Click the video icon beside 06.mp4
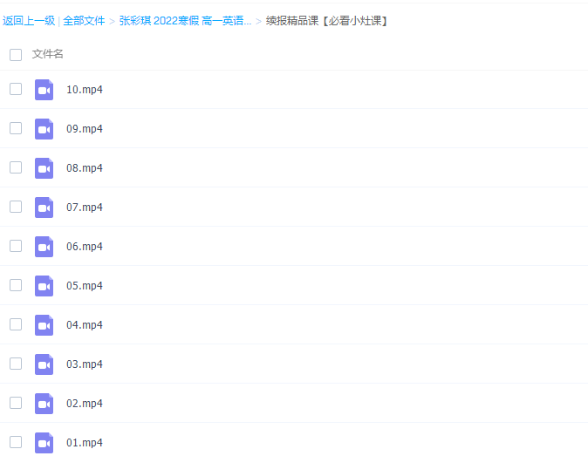 tap(44, 247)
